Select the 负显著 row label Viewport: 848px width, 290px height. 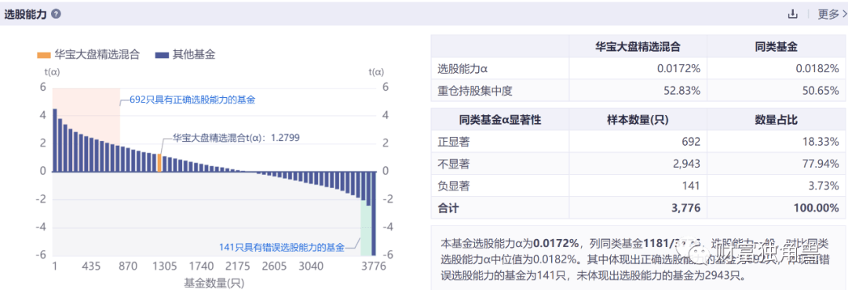click(453, 186)
